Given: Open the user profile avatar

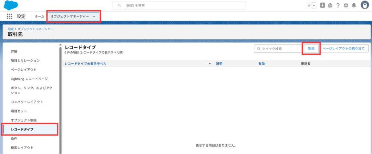Looking at the screenshot, I should pos(364,5).
